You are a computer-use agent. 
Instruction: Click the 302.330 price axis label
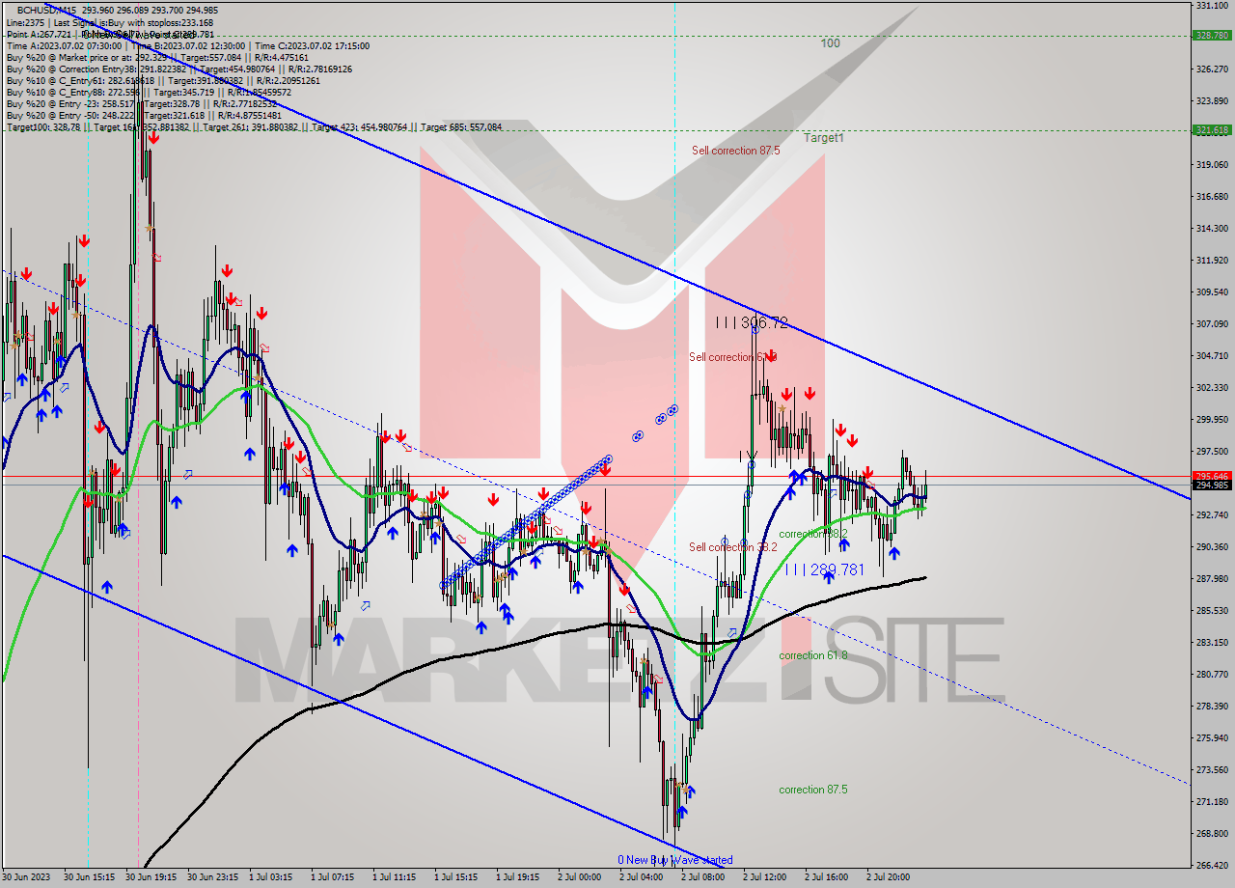[1212, 388]
